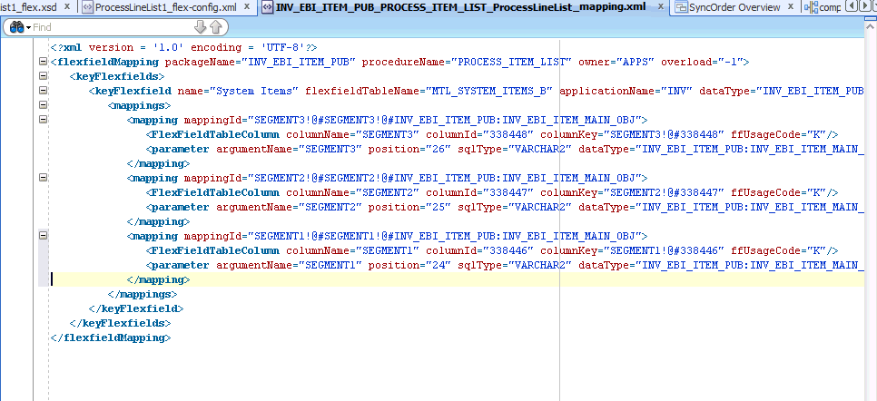
Task: Click the SyncOrder Overview tab icon
Action: click(681, 7)
